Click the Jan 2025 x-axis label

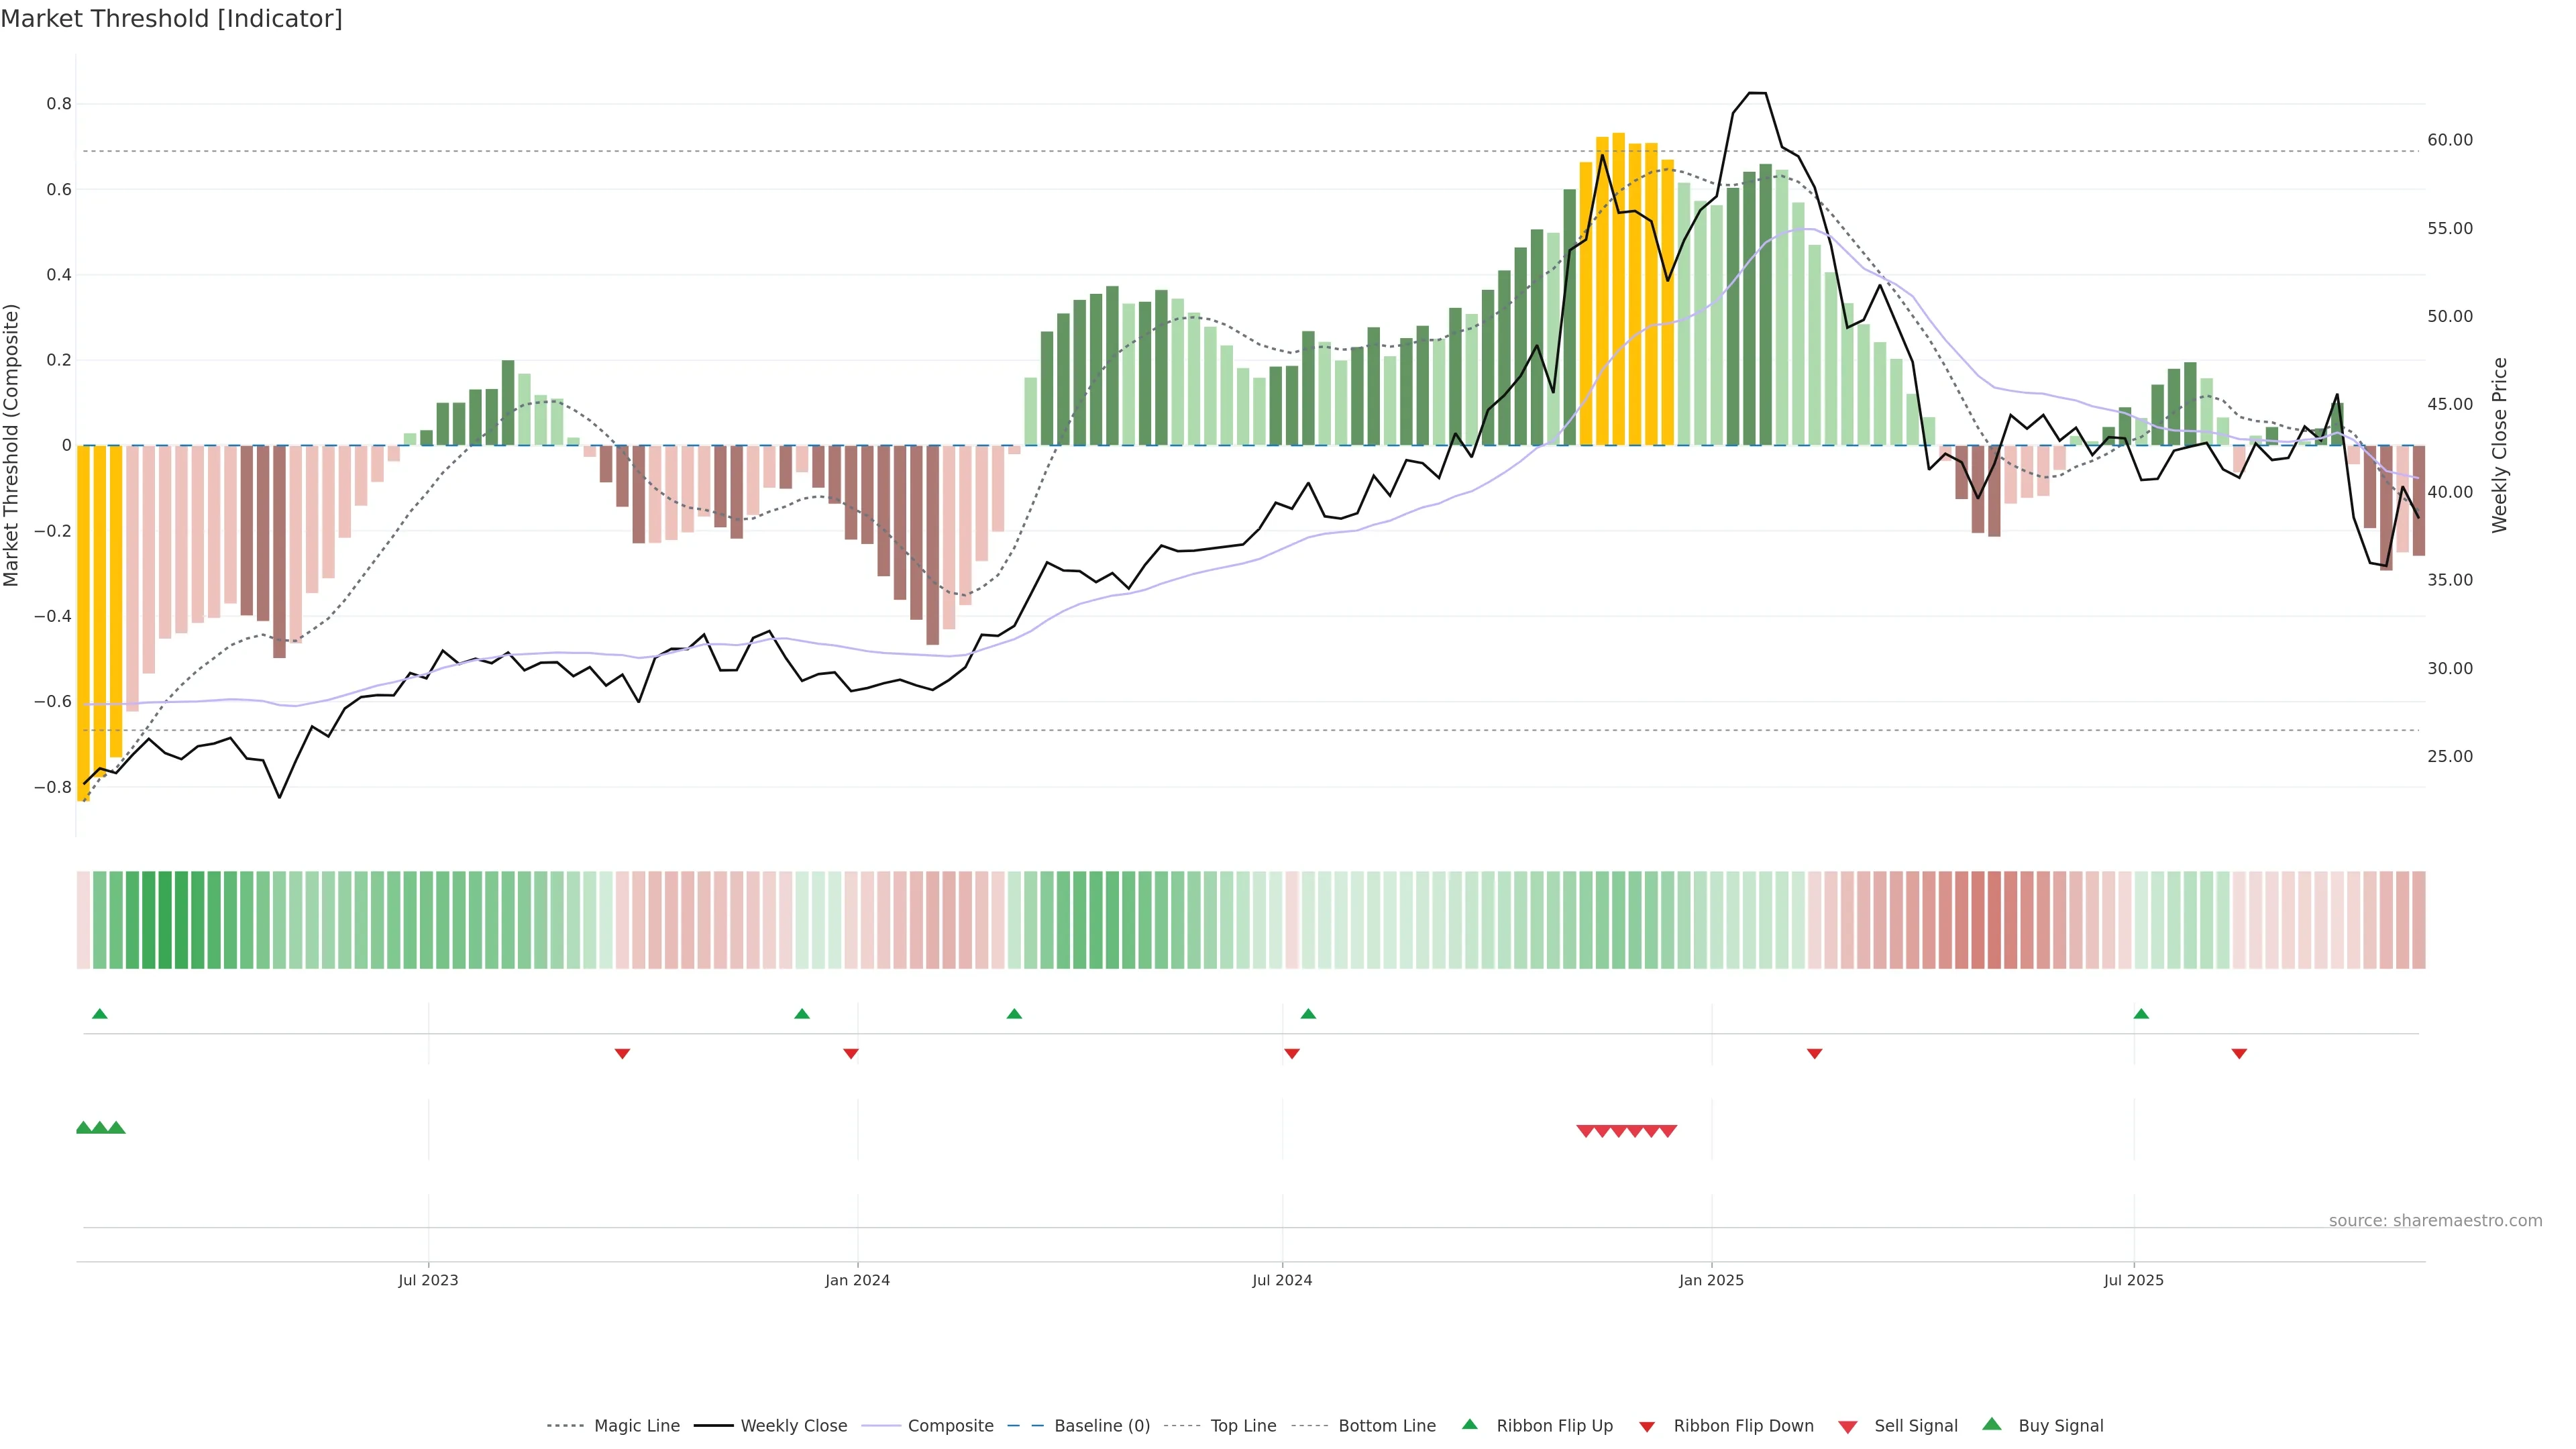tap(1711, 1280)
